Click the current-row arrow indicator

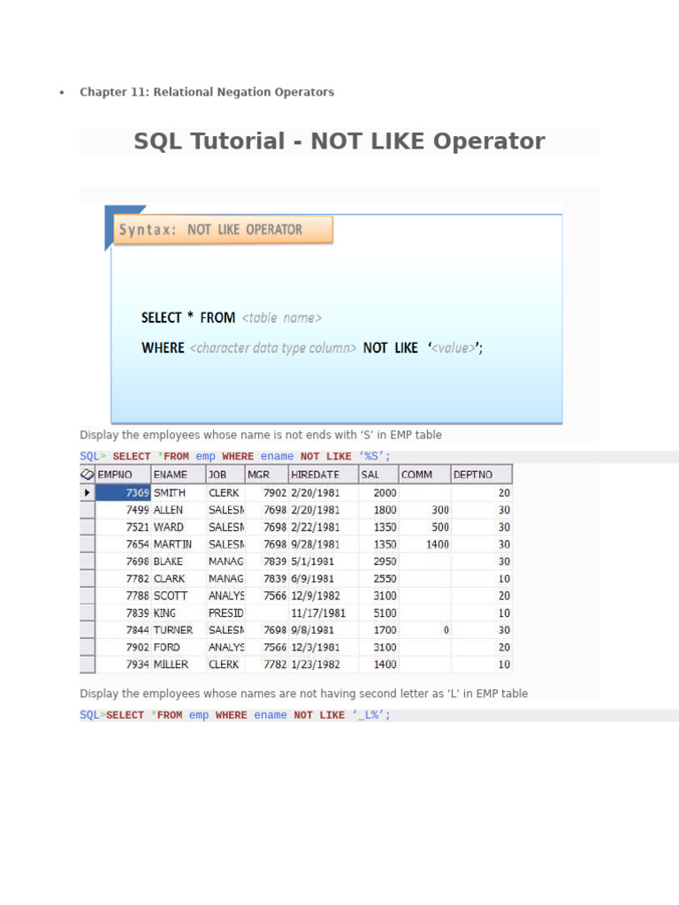point(87,492)
